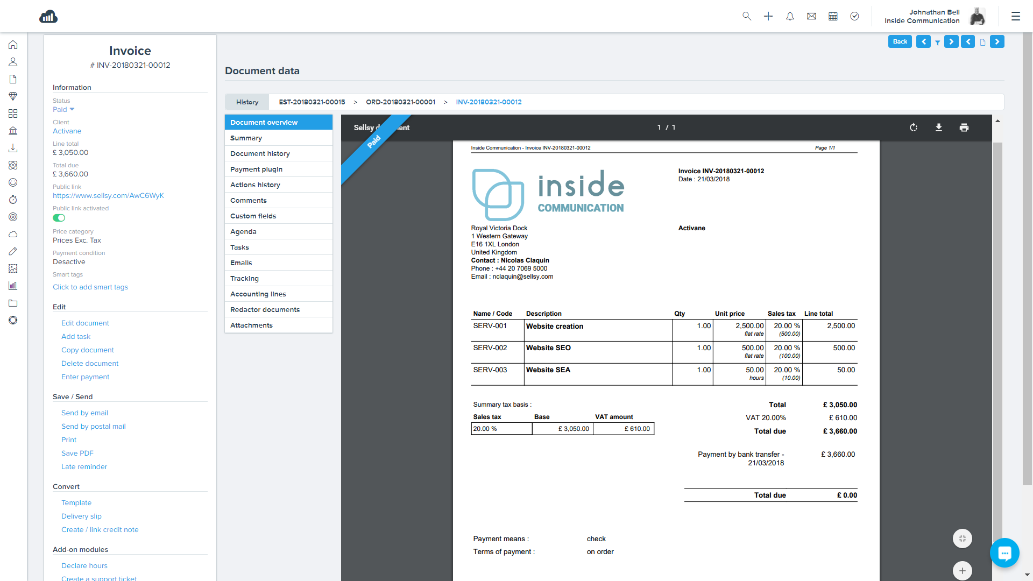Disable the public link activated switch
The height and width of the screenshot is (581, 1033).
(x=59, y=218)
